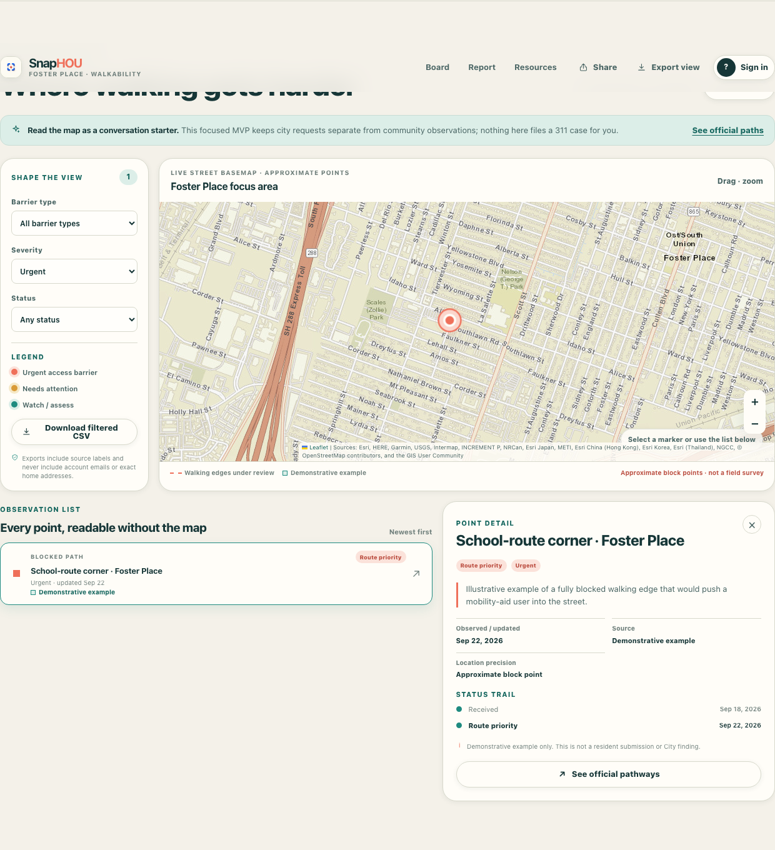Open the Severity dropdown showing Urgent
775x850 pixels.
point(74,271)
